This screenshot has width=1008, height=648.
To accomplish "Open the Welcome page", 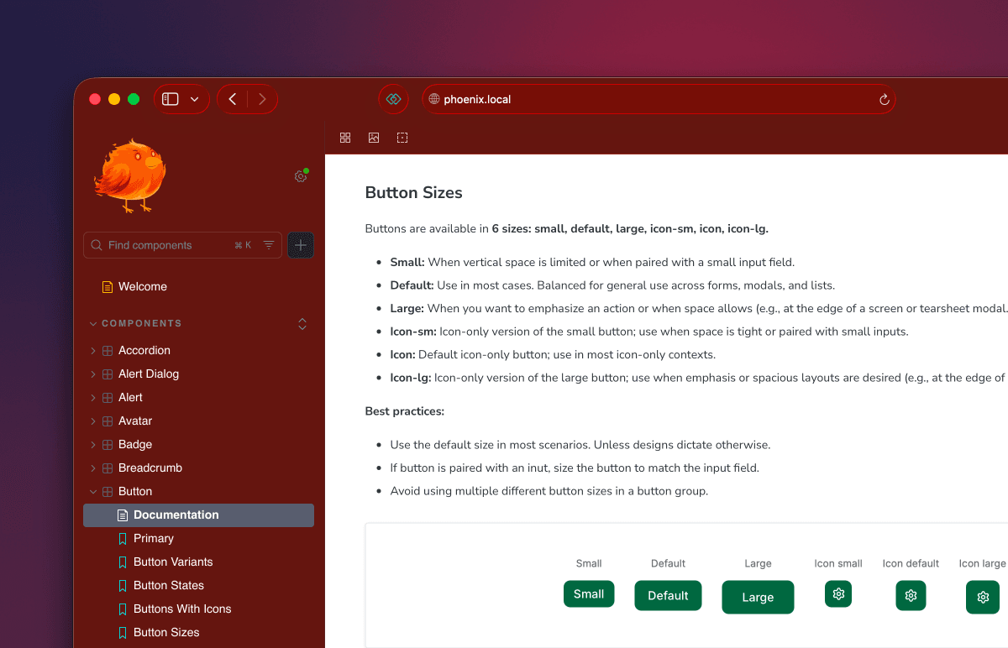I will click(143, 286).
